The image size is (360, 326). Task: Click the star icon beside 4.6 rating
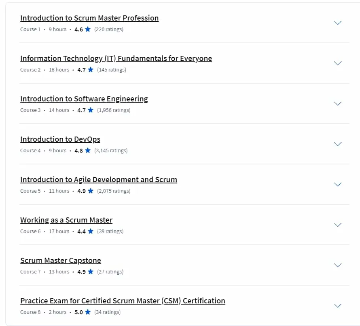88,29
